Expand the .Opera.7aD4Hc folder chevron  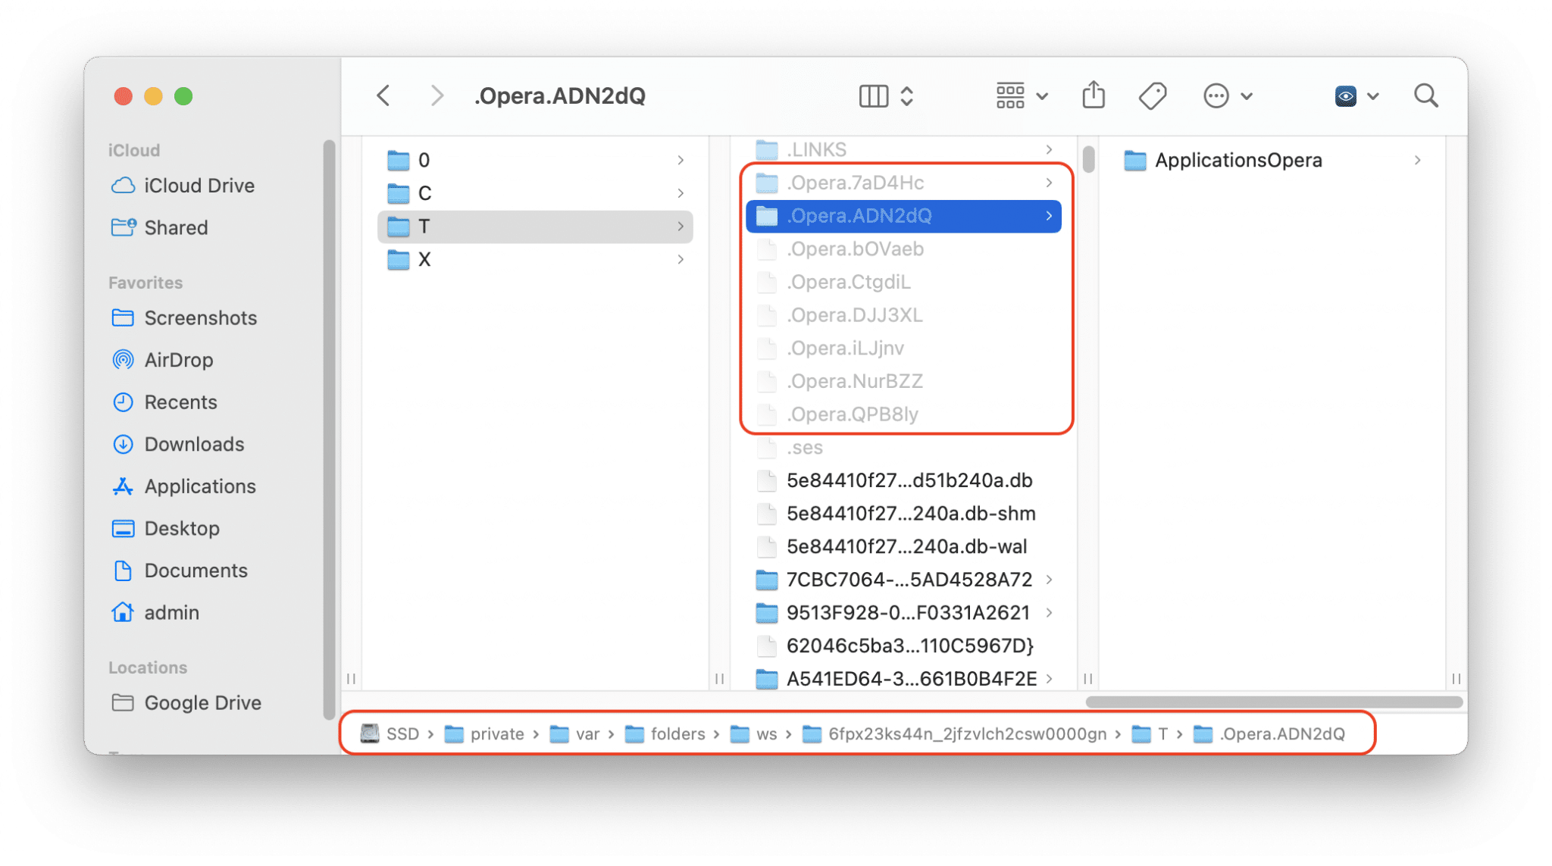(x=1050, y=183)
